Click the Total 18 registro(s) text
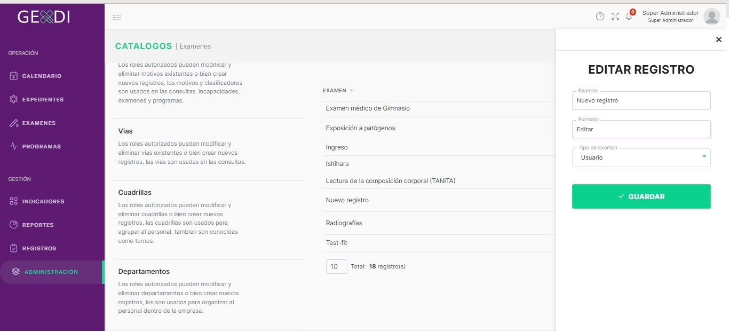This screenshot has width=730, height=332. click(378, 266)
